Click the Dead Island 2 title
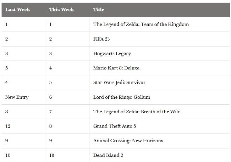Image resolution: width=231 pixels, height=162 pixels. coord(108,155)
